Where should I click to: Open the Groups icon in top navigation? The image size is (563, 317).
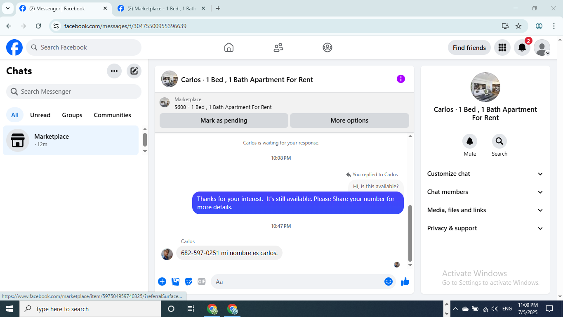pos(327,47)
